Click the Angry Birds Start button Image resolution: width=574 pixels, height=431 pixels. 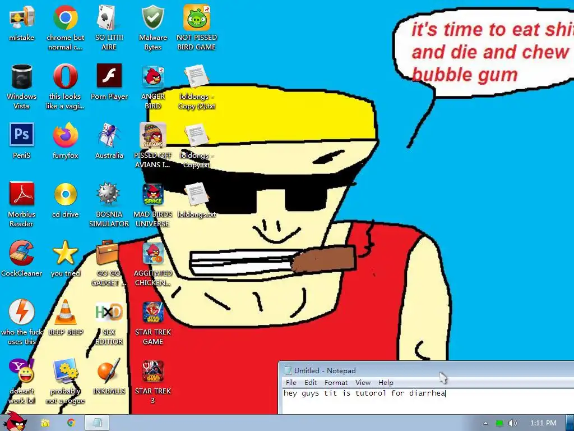coord(16,421)
